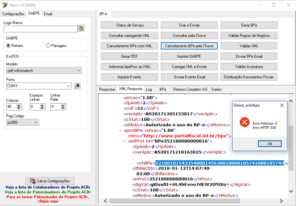Click the Enviar BPe Email button
296x206 pixels.
pyautogui.click(x=249, y=56)
